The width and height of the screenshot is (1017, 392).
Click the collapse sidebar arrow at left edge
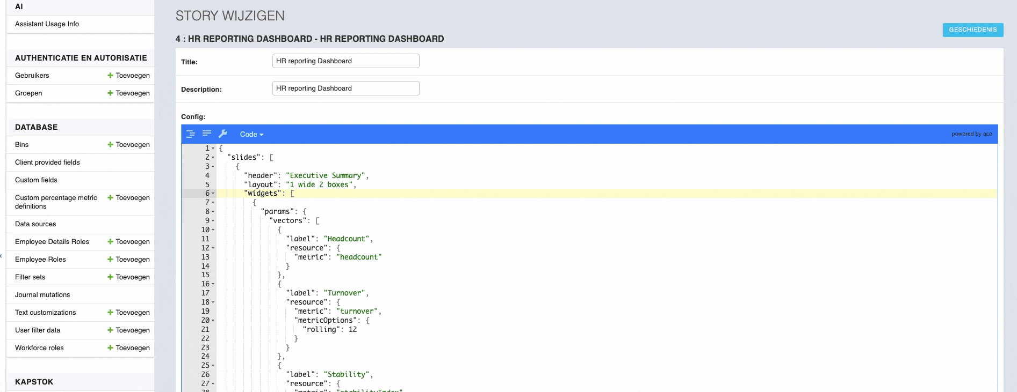(x=2, y=256)
